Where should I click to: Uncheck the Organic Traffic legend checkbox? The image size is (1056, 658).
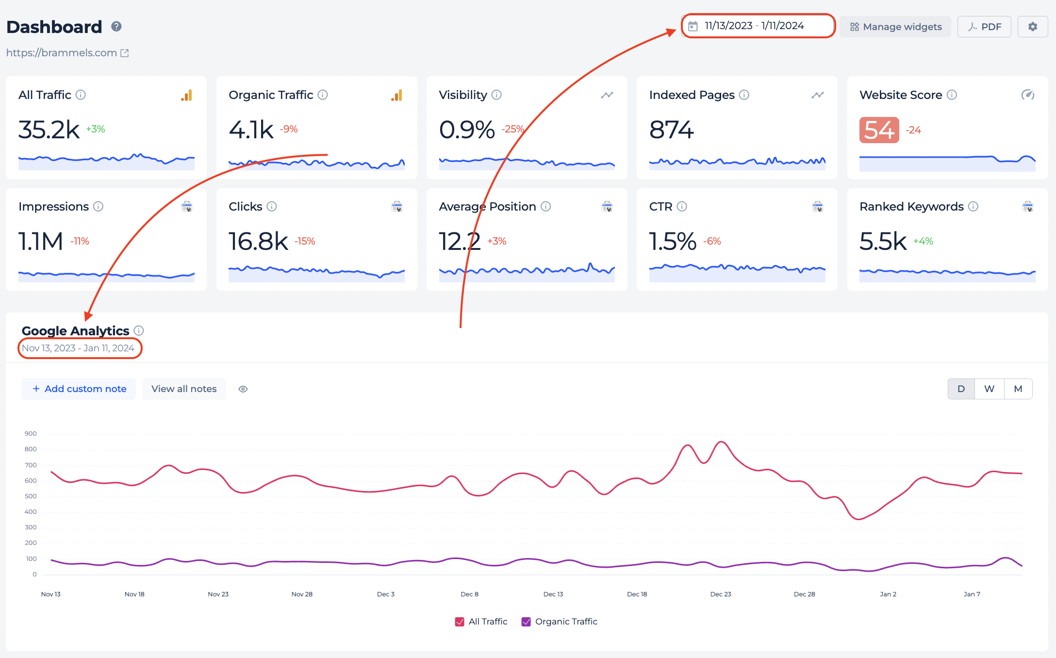(x=526, y=622)
